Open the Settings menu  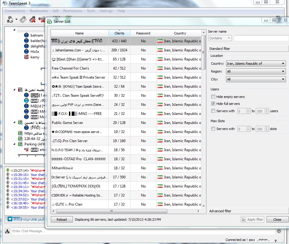[106, 11]
